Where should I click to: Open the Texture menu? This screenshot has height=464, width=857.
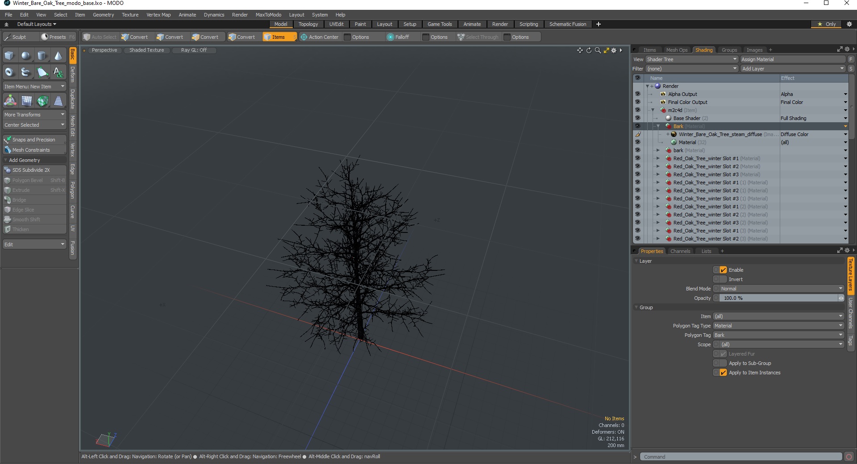point(130,15)
